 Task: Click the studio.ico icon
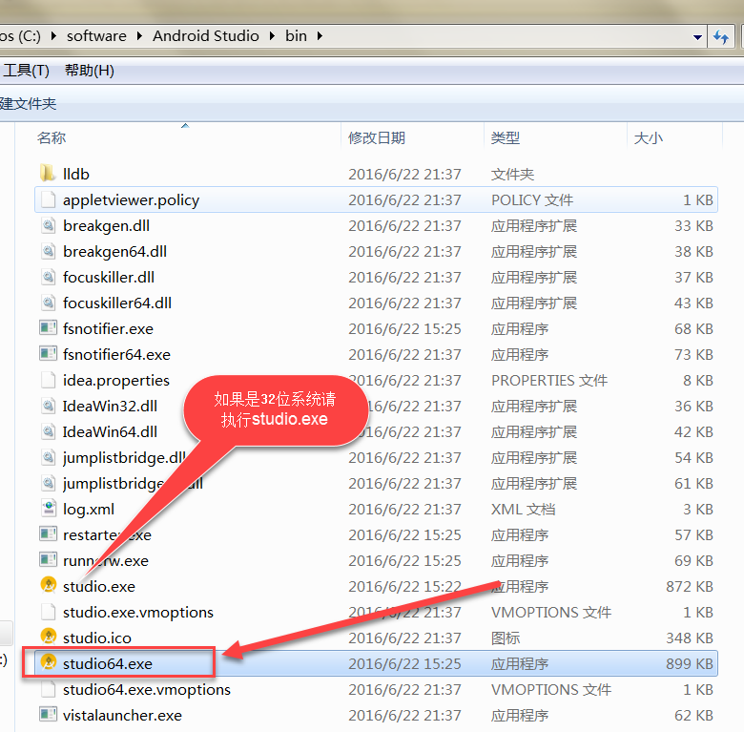(x=49, y=638)
